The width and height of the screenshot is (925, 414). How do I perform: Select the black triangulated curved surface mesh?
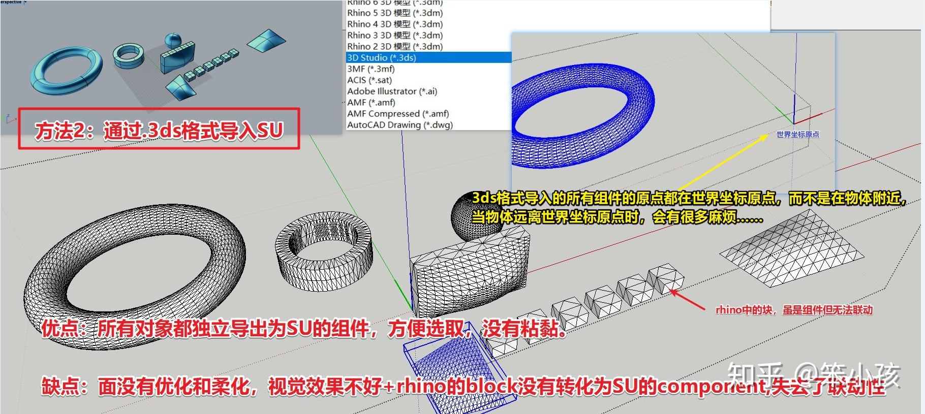(x=791, y=247)
